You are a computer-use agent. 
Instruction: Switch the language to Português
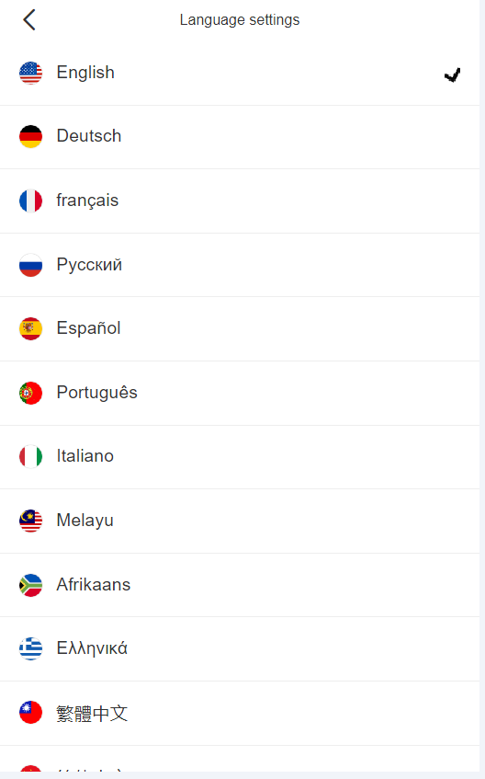(240, 393)
